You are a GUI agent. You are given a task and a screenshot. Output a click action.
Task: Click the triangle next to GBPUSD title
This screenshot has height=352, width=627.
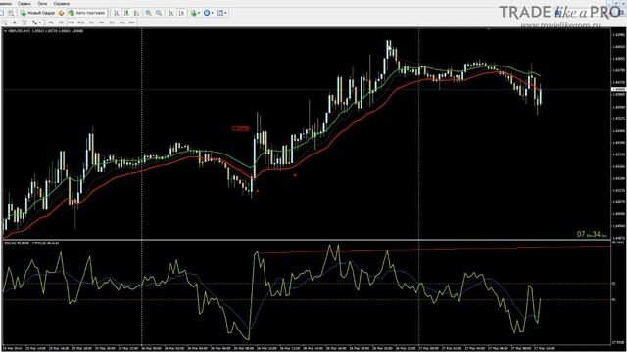coord(5,30)
